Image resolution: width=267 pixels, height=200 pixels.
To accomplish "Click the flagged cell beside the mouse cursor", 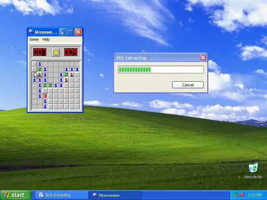I will (40, 75).
